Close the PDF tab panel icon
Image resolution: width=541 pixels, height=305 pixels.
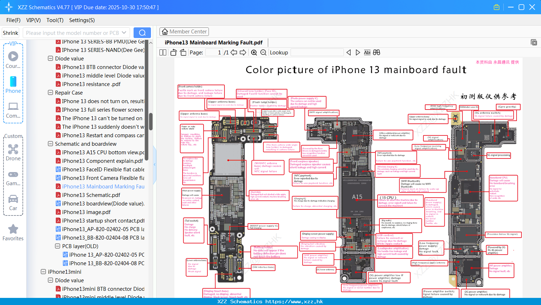[534, 42]
